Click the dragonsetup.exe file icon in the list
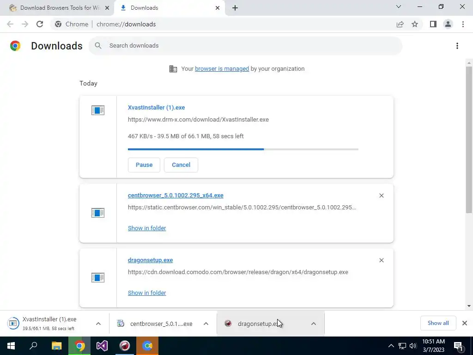Image resolution: width=473 pixels, height=355 pixels. pos(98,277)
